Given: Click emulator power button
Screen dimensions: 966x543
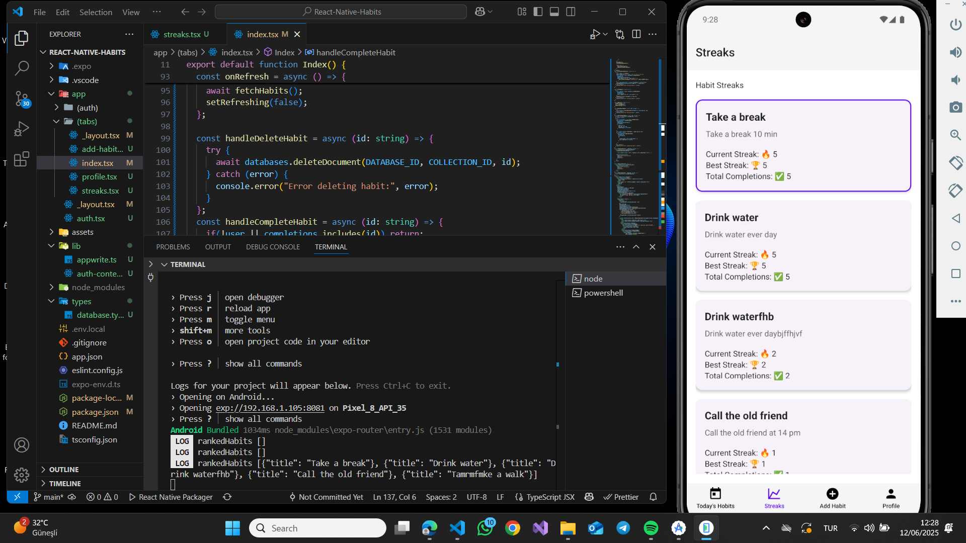Looking at the screenshot, I should click(x=955, y=24).
